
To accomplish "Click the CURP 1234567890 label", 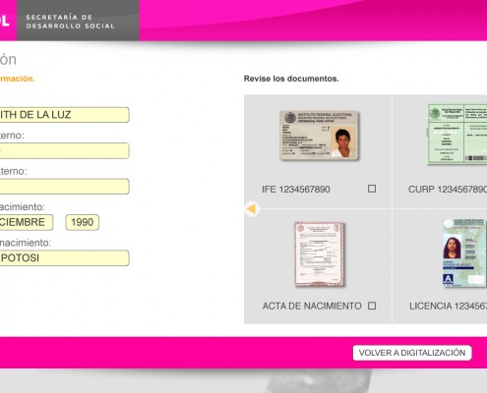I will [448, 189].
